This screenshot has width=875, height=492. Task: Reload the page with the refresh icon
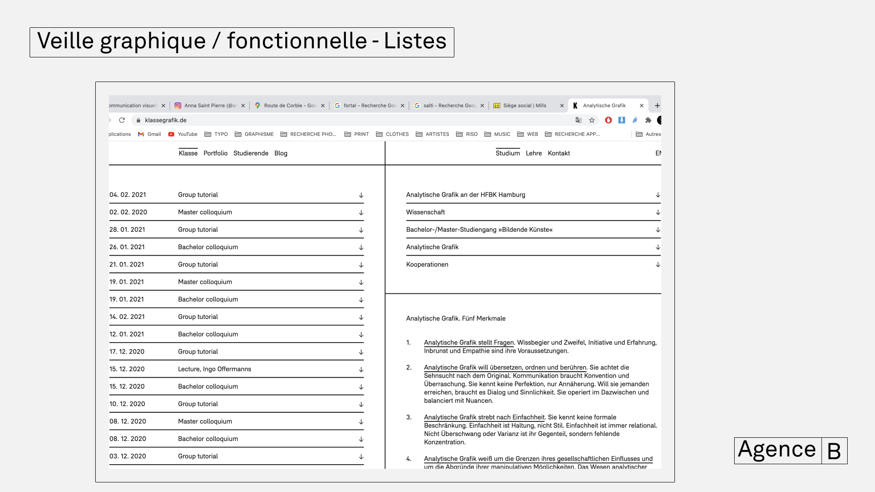click(x=122, y=120)
